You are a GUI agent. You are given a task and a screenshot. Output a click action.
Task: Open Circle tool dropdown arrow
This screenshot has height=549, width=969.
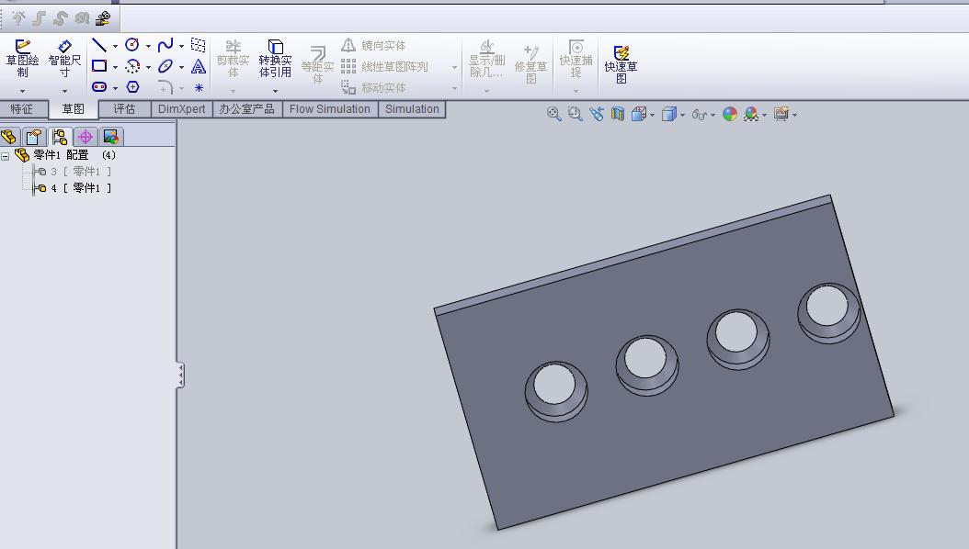click(x=148, y=46)
